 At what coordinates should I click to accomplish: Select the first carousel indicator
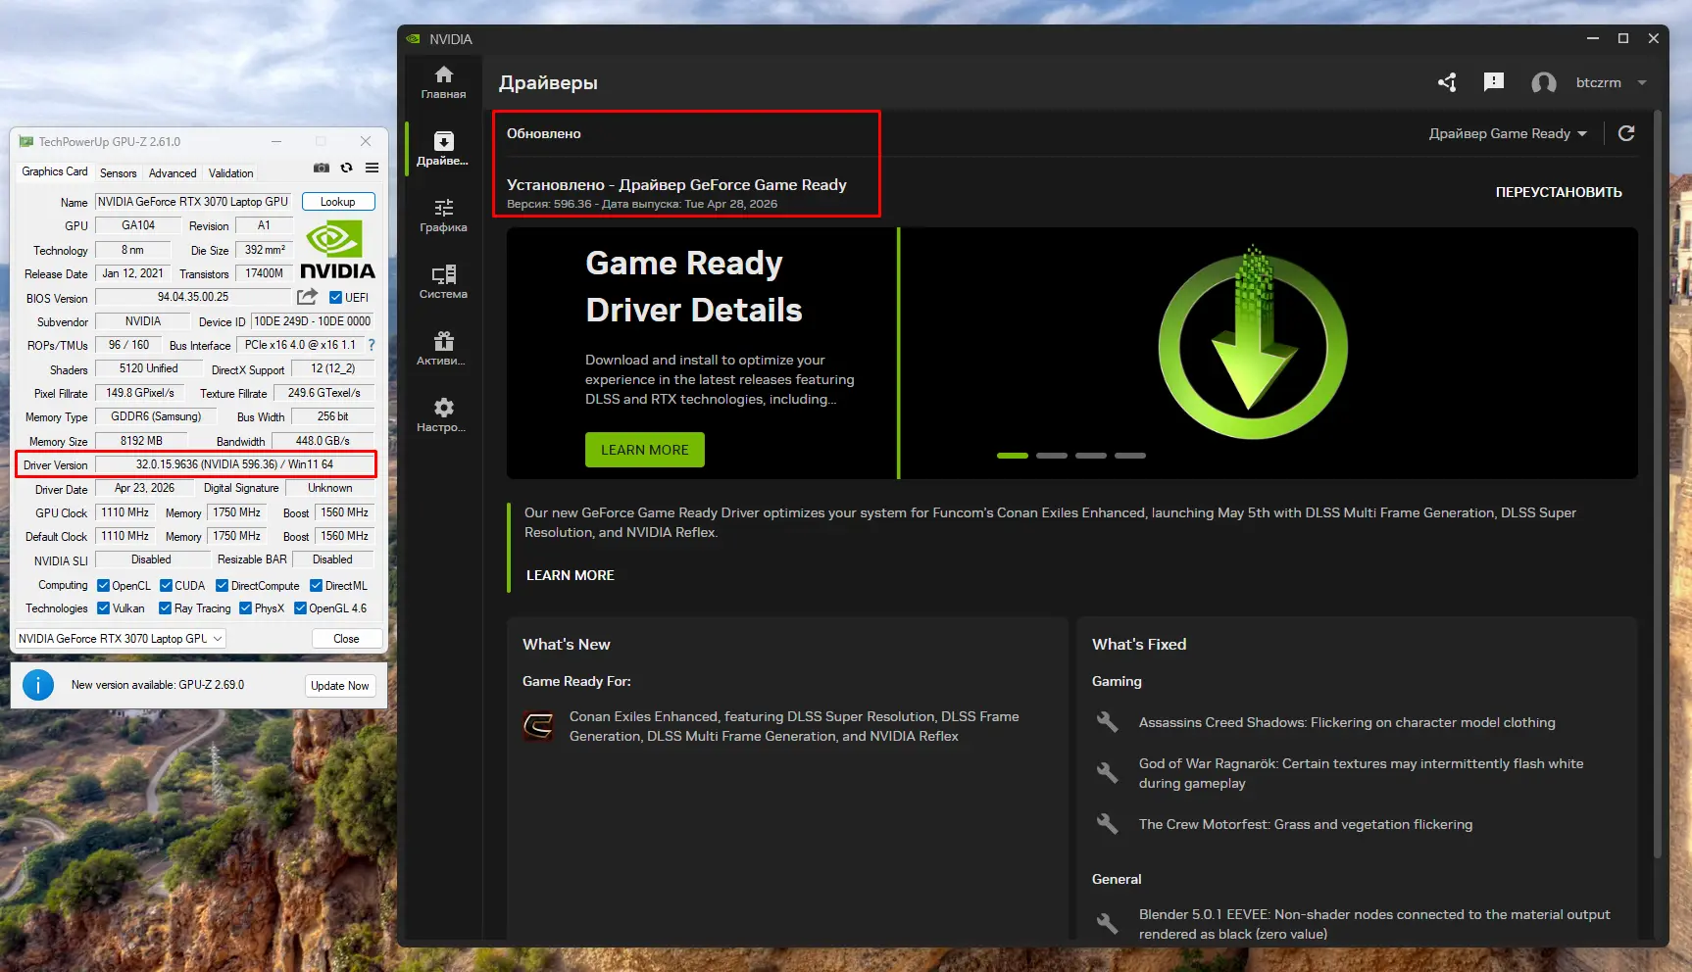pyautogui.click(x=1013, y=456)
